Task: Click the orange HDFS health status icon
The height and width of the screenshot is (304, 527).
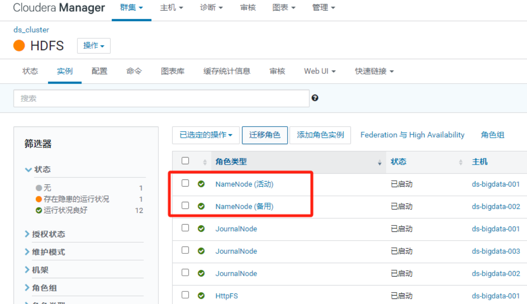Action: point(19,45)
